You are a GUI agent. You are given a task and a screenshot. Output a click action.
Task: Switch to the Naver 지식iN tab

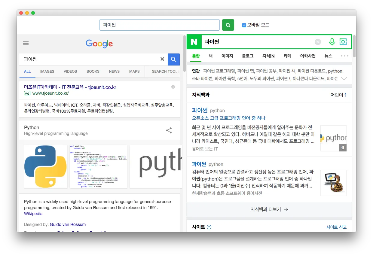268,56
